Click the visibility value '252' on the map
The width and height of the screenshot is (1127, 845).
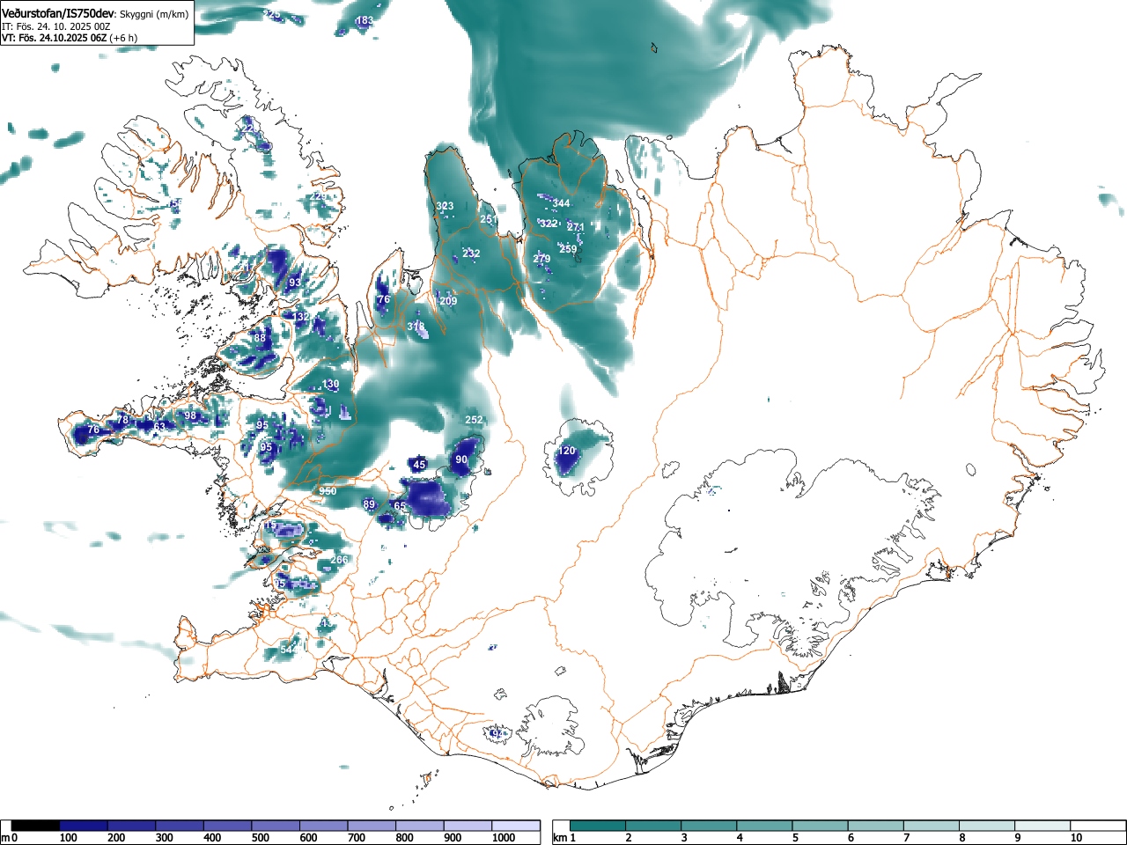point(474,420)
